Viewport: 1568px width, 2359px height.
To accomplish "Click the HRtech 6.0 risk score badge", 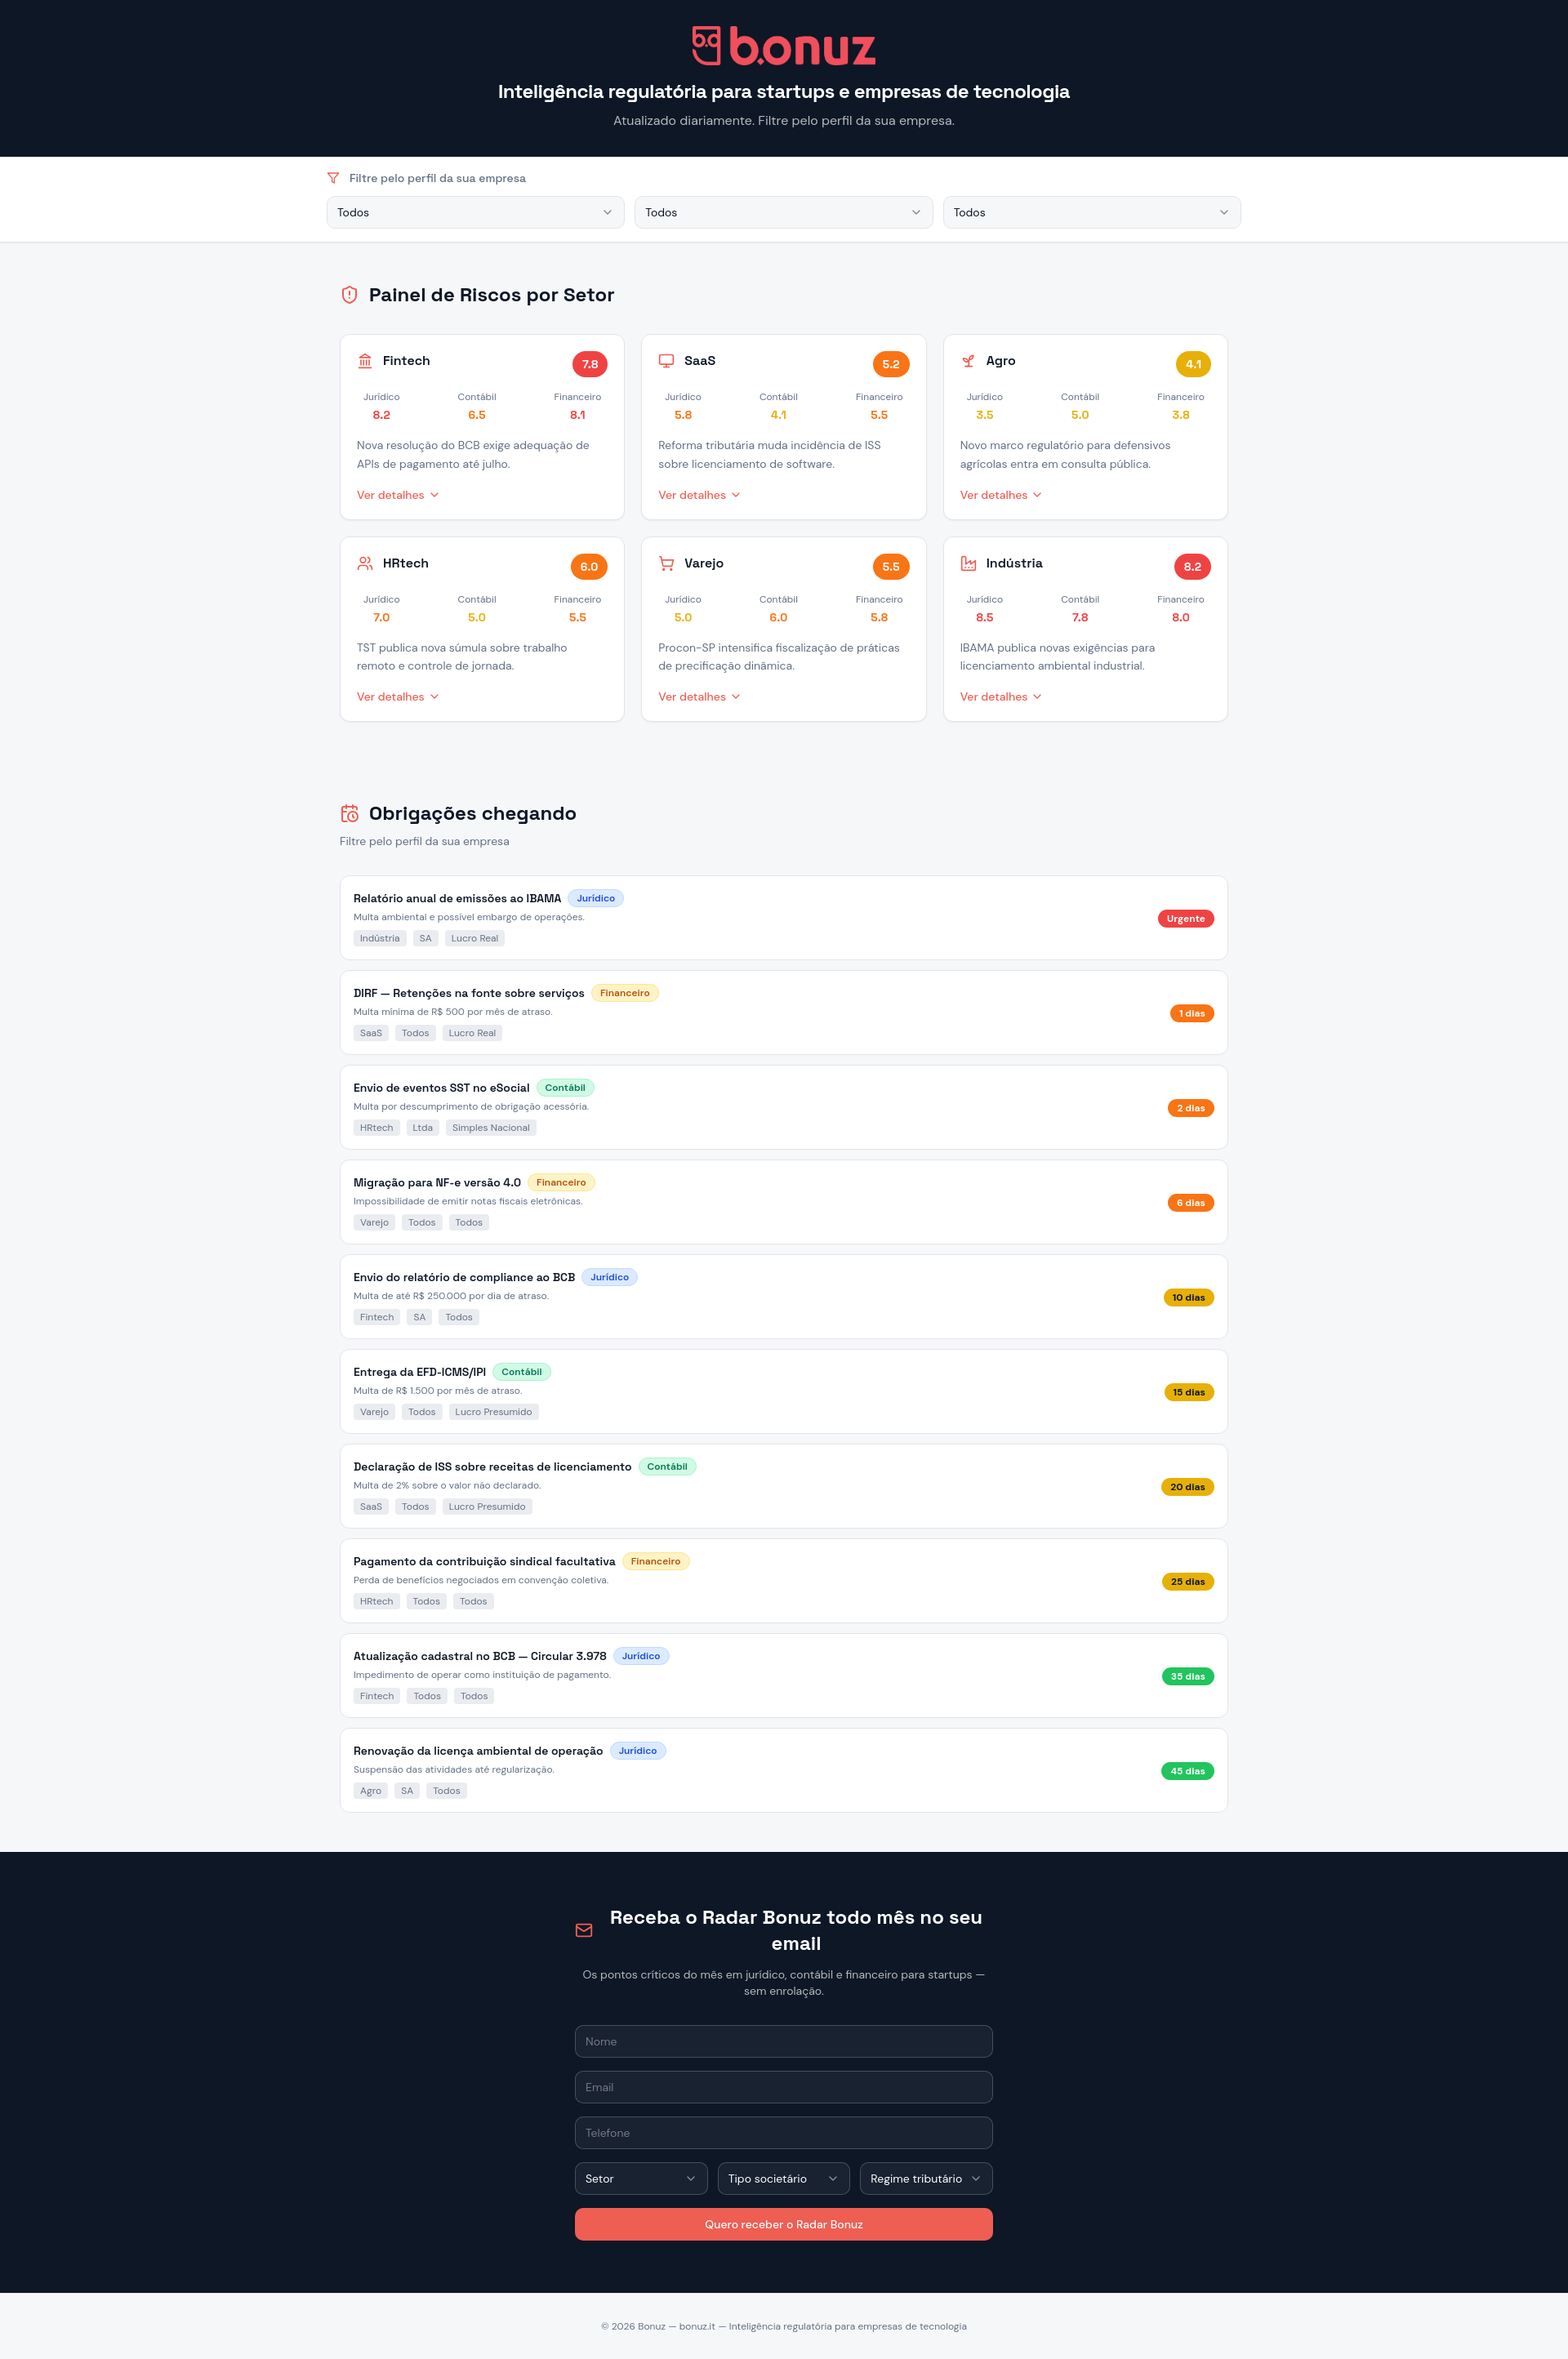I will pos(589,567).
